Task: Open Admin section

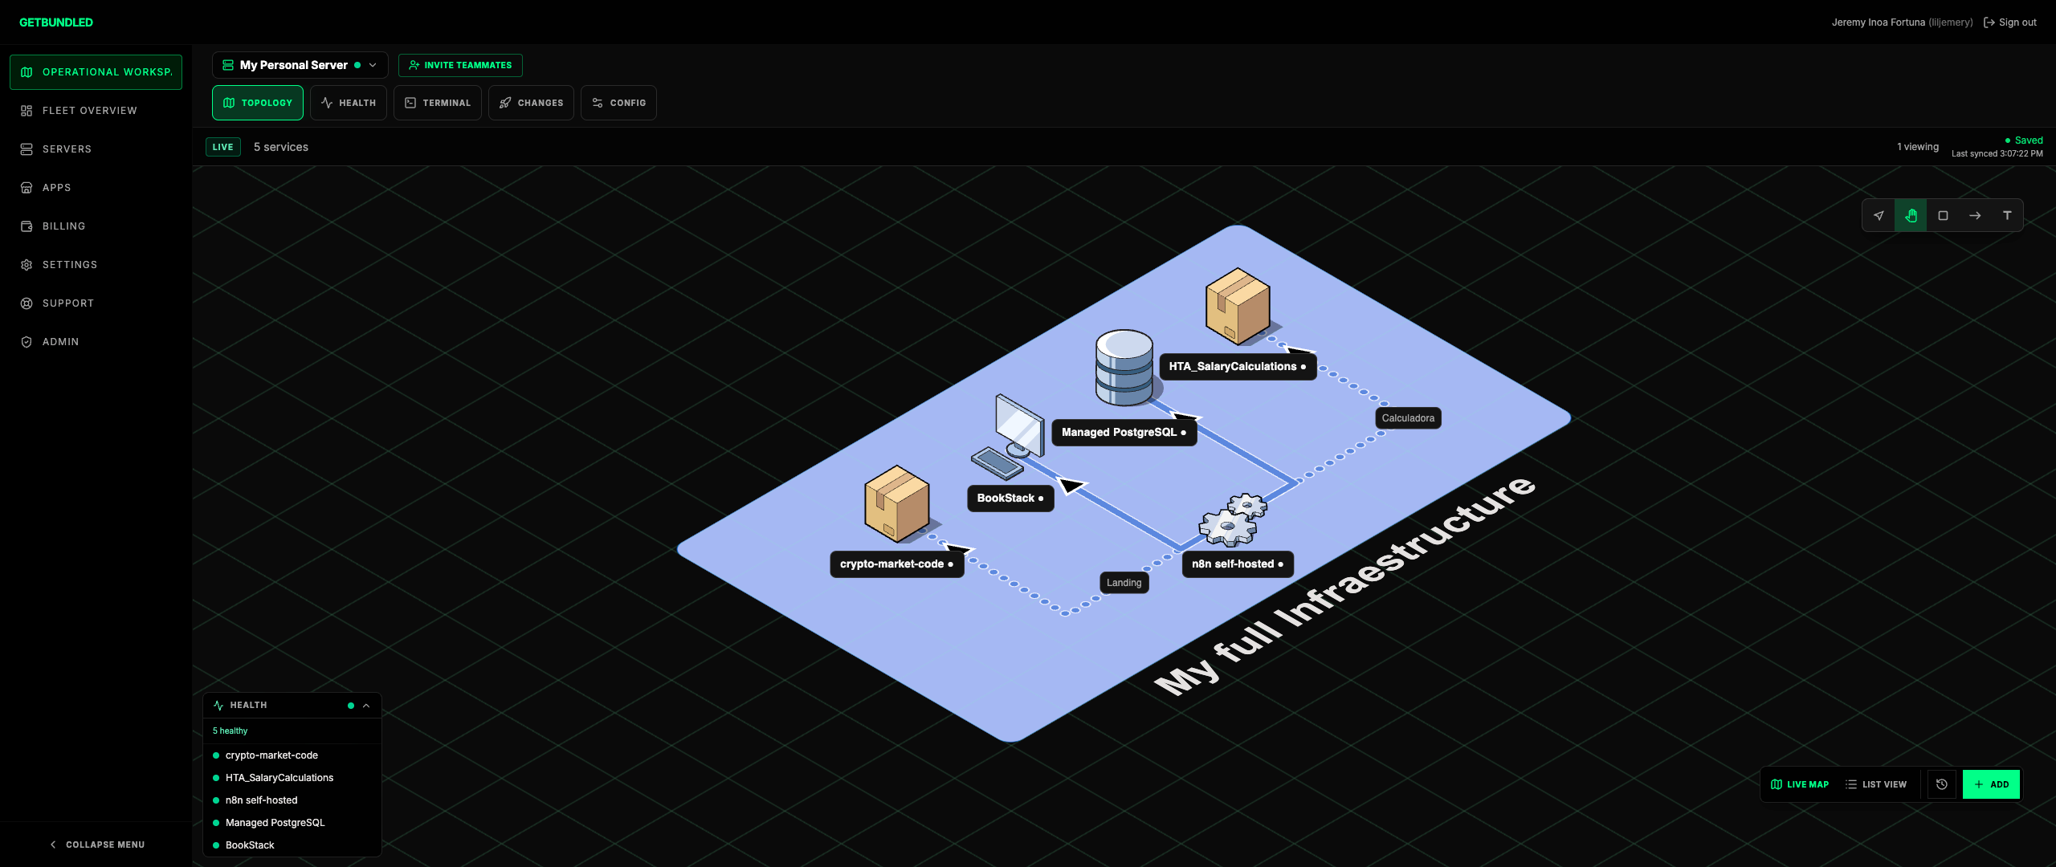Action: [96, 342]
